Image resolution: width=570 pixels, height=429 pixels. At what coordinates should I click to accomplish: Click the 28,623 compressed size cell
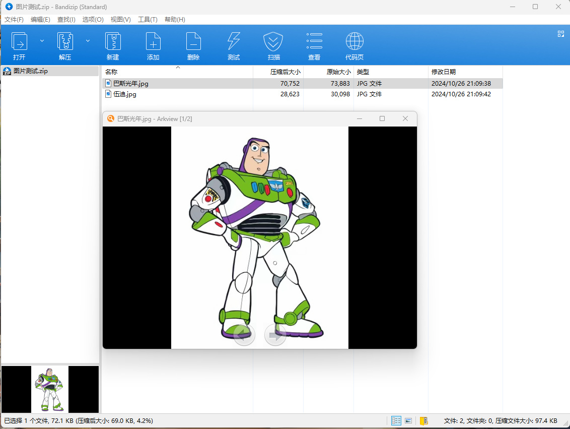coord(290,94)
